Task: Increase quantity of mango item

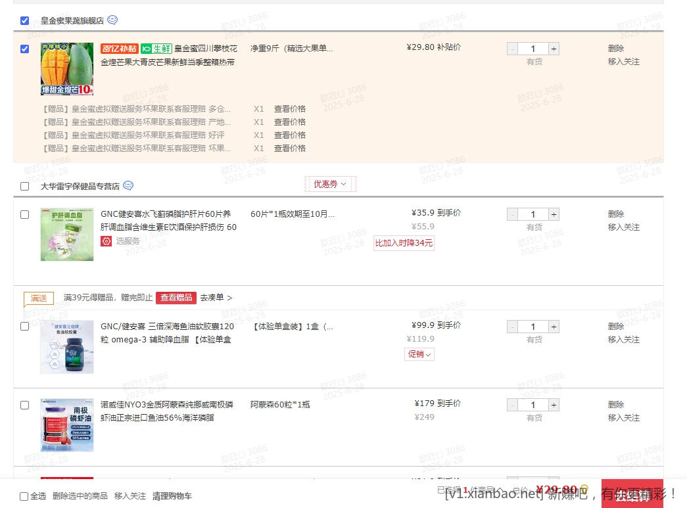Action: (x=554, y=49)
